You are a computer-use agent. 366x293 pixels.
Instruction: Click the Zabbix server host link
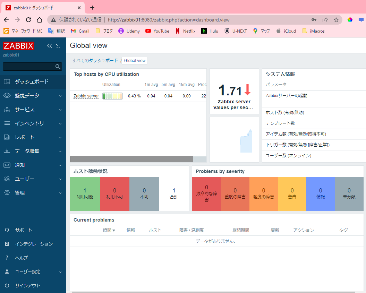[x=86, y=96]
